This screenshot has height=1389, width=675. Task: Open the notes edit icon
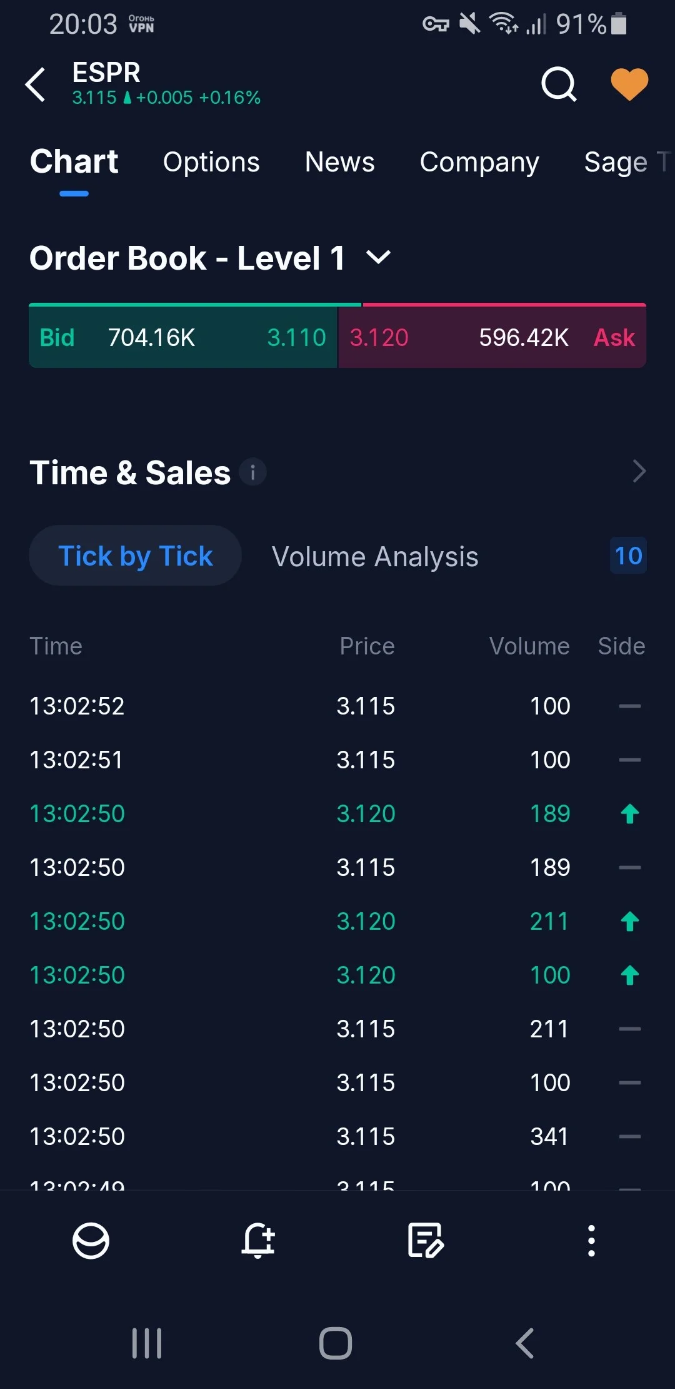click(x=425, y=1240)
